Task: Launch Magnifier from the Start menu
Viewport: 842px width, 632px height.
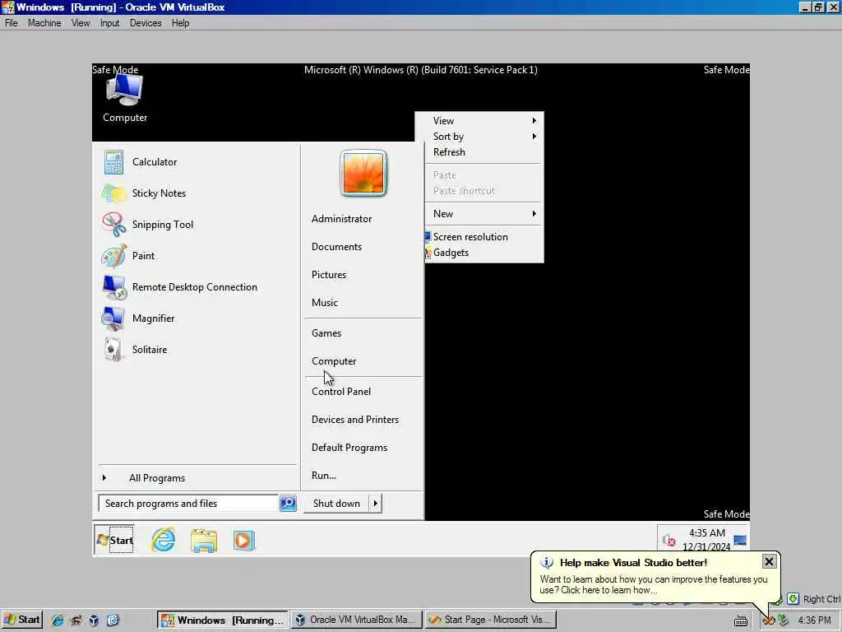Action: coord(153,318)
